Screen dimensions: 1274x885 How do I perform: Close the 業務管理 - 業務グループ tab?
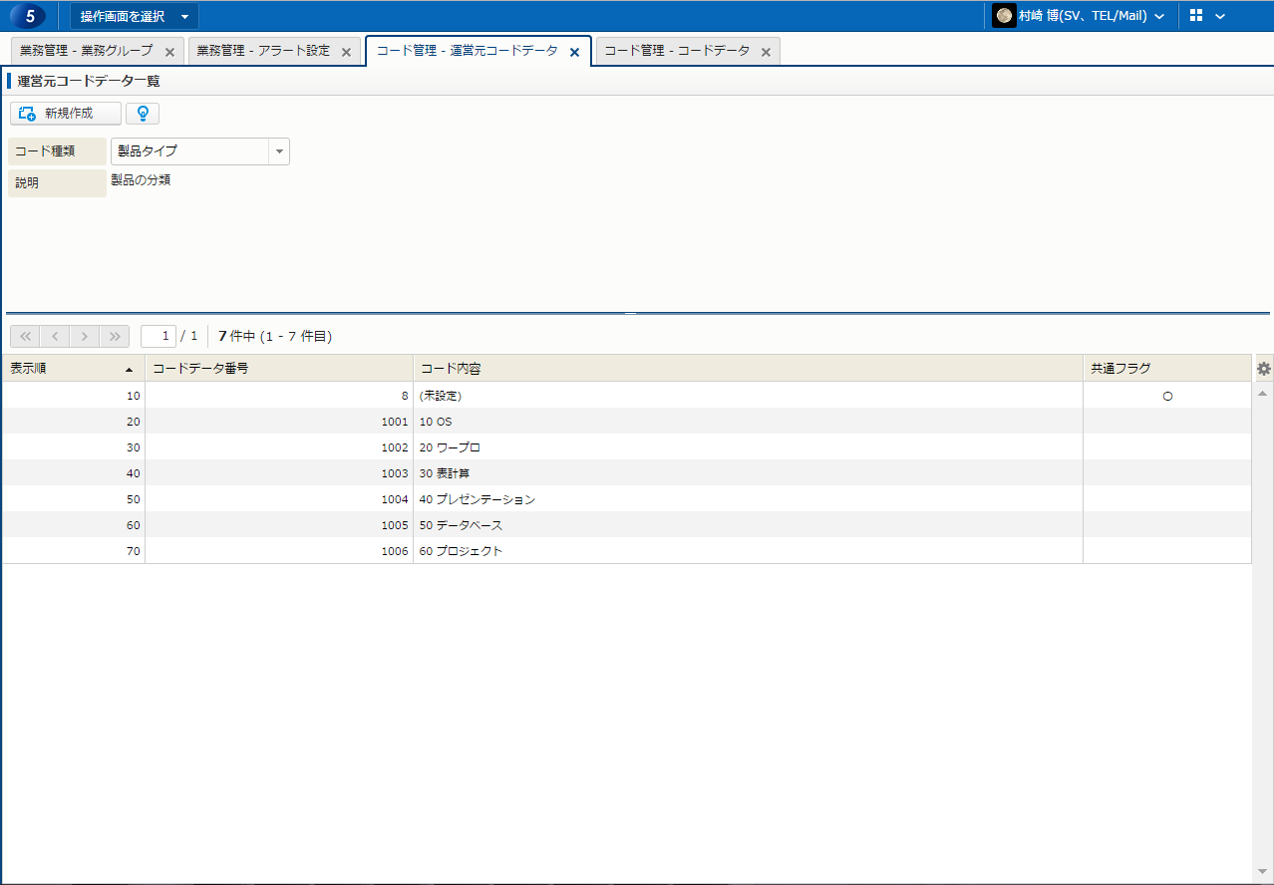click(169, 52)
